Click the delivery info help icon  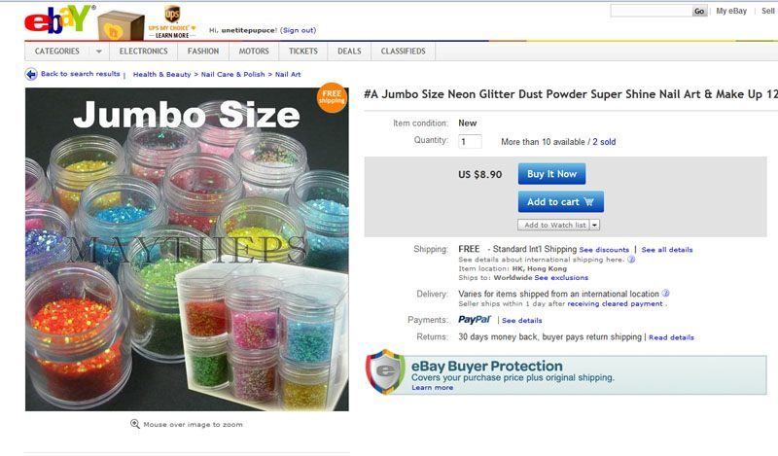coord(666,294)
